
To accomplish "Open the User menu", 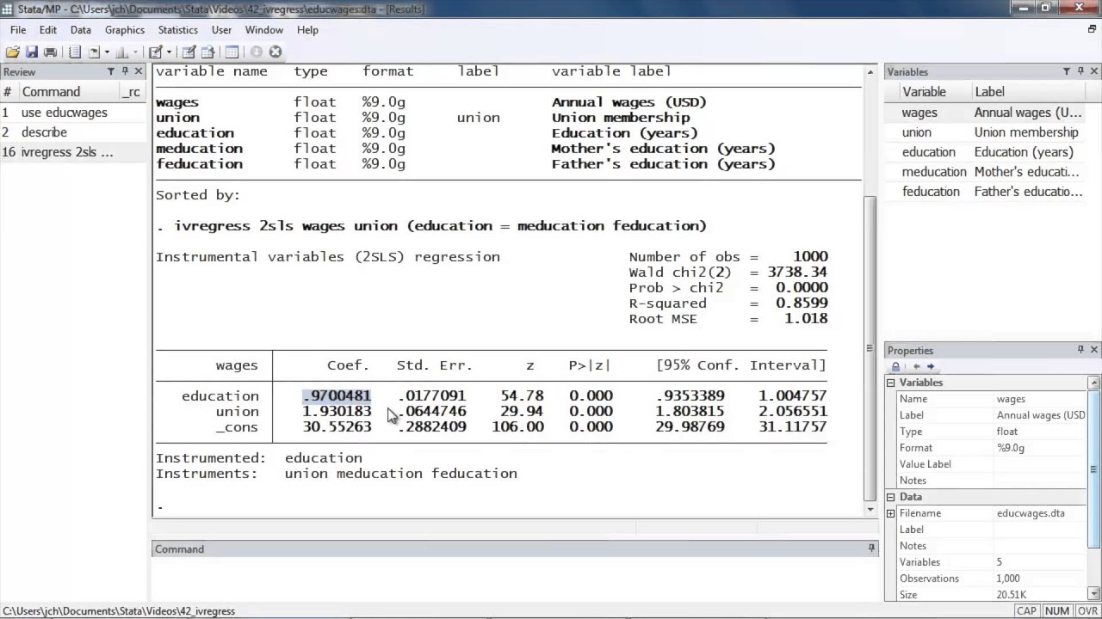I will (221, 29).
